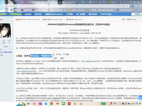Click 搜索 in the selection popup

[x=55, y=58]
